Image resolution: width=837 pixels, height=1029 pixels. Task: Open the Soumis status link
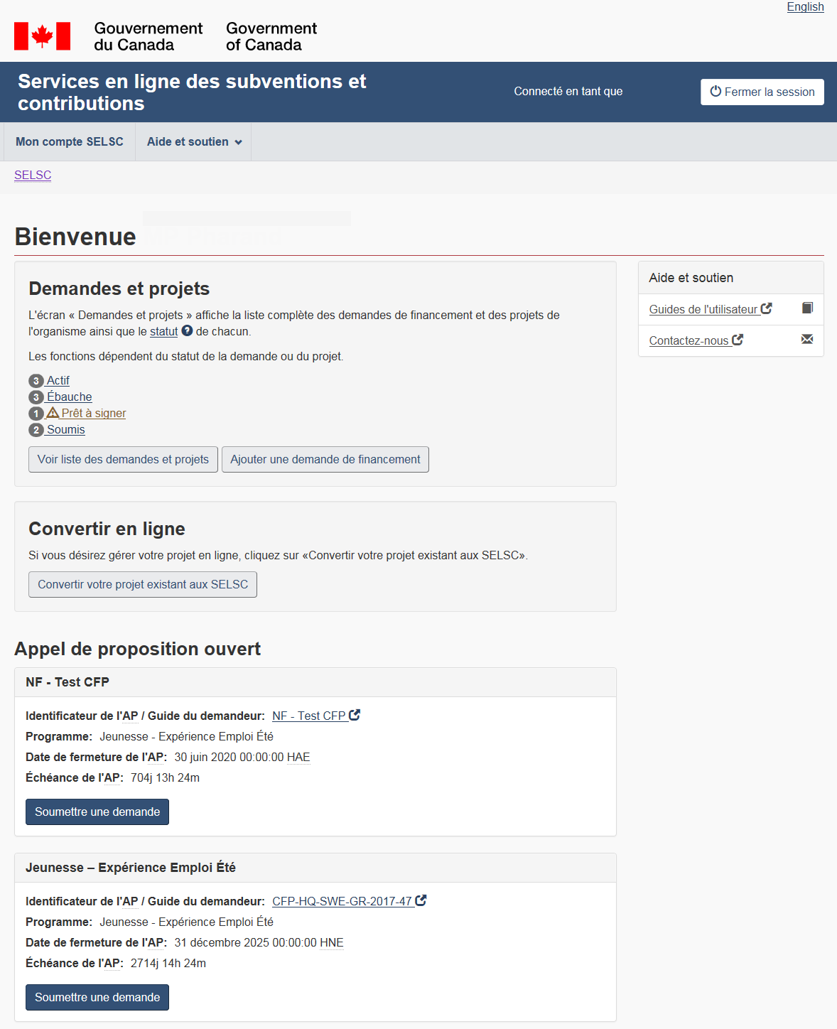click(66, 430)
